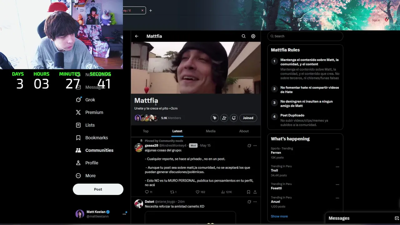Screen dimensions: 400x225
Task: Open Matt Keelan account switcher dots
Action: 124,214
